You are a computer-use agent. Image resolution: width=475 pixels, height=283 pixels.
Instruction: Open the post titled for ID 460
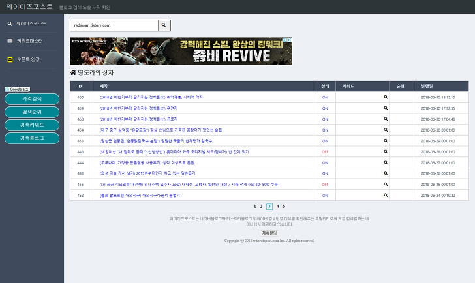151,97
